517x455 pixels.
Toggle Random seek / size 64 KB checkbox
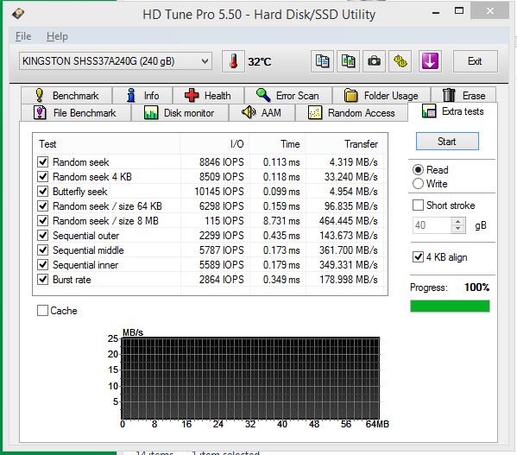click(43, 206)
